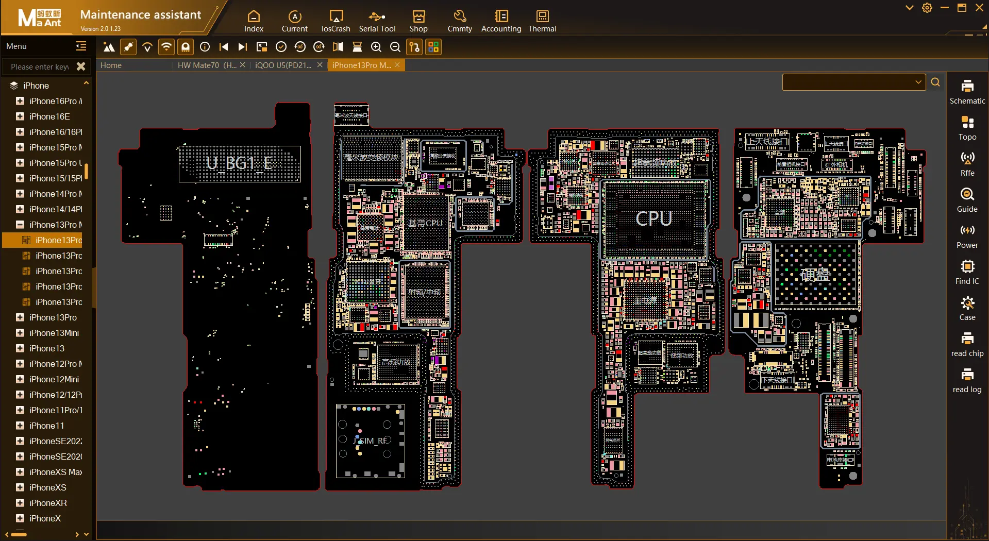Open the Thermal imaging tool
The width and height of the screenshot is (989, 541).
coord(542,21)
